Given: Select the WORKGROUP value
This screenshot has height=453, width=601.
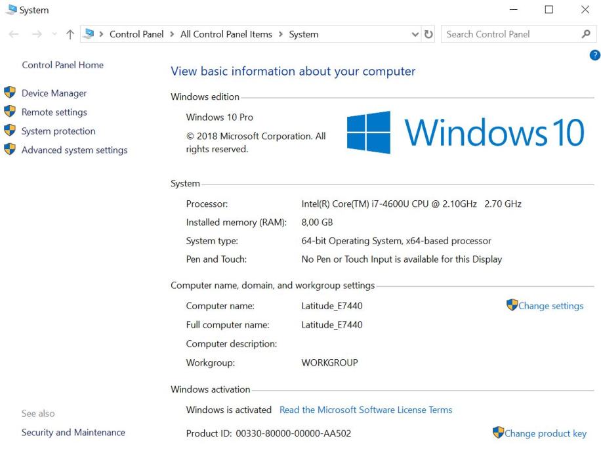Looking at the screenshot, I should (x=329, y=362).
